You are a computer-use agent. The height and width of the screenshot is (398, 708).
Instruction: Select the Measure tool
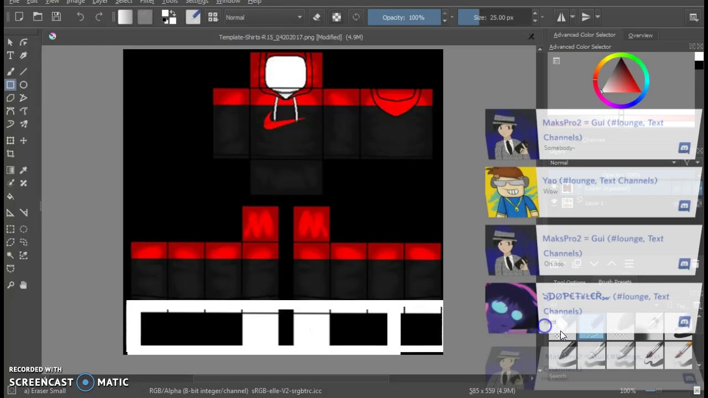click(24, 213)
